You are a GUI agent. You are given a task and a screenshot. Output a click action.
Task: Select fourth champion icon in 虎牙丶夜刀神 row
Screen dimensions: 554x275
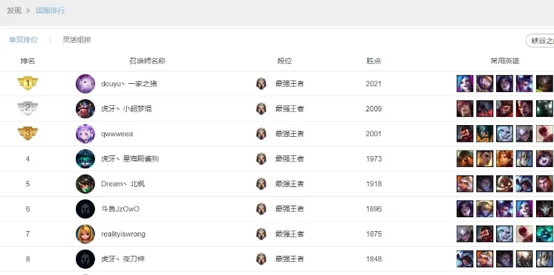524,258
